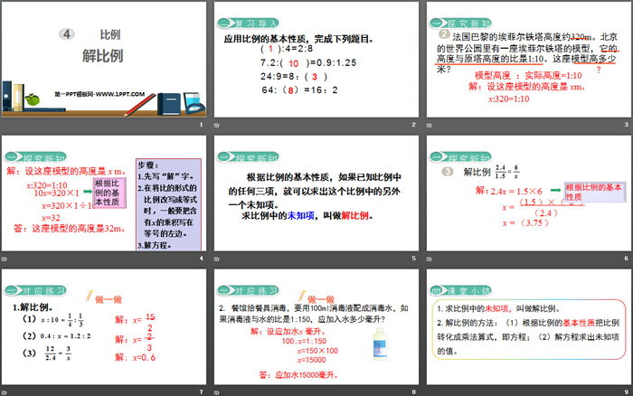Click animation star icon under slide 8

(x=217, y=392)
